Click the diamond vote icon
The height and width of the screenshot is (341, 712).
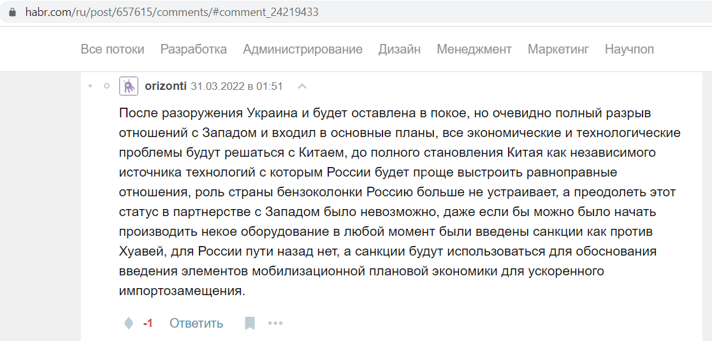coord(129,323)
